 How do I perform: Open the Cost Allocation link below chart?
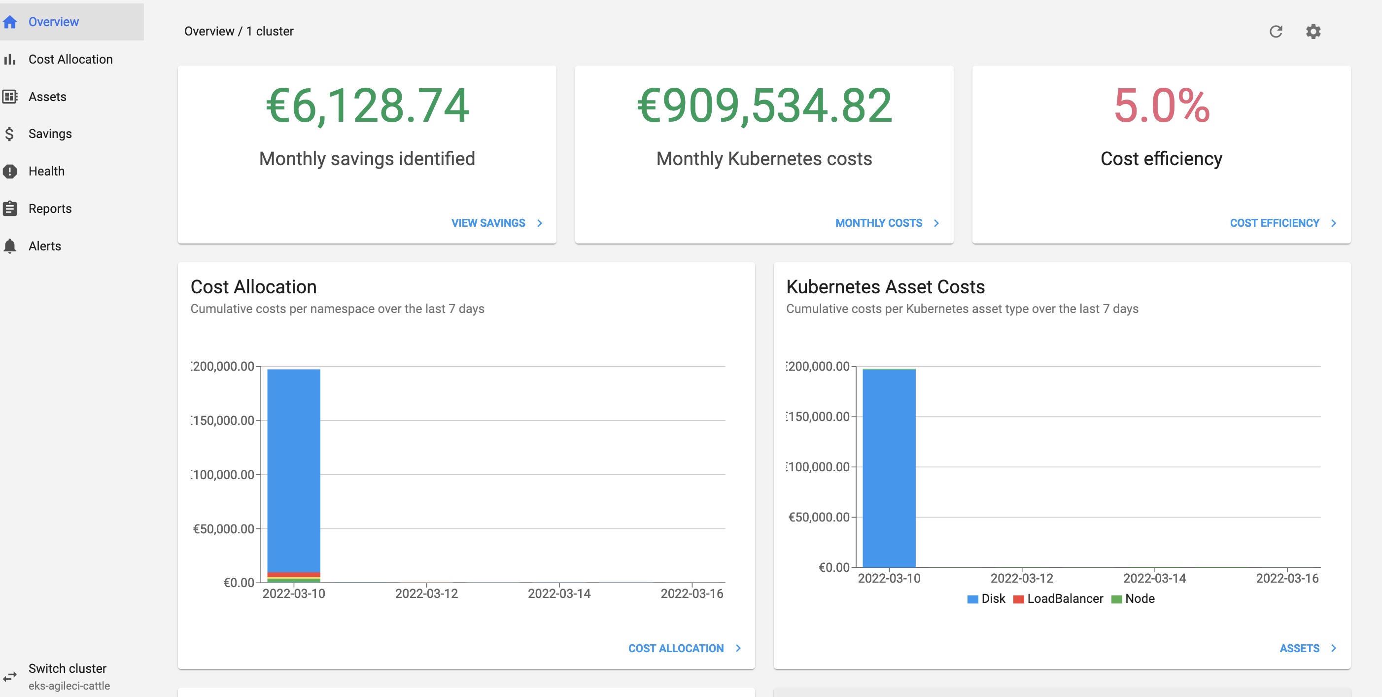(676, 648)
